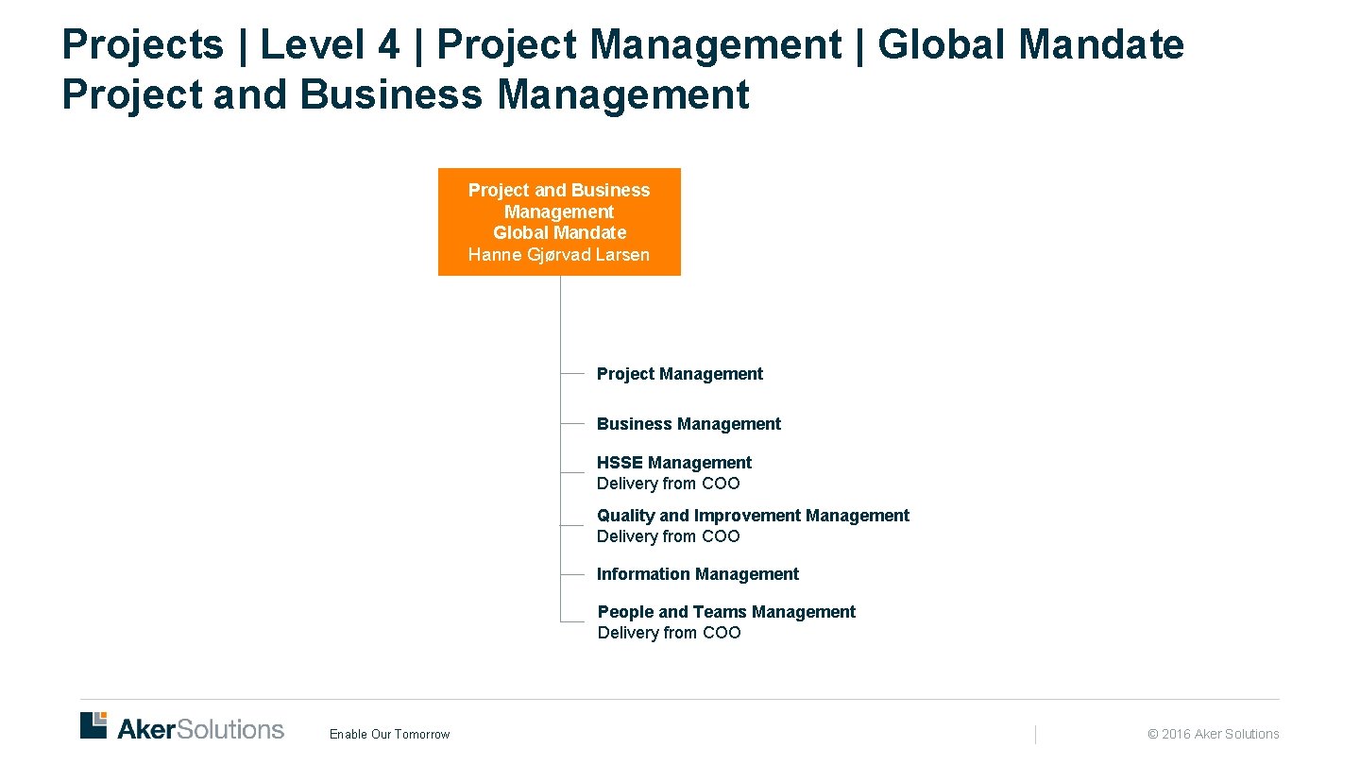1360x765 pixels.
Task: Click the Enable Our Tomorrow footer text
Action: pos(390,734)
